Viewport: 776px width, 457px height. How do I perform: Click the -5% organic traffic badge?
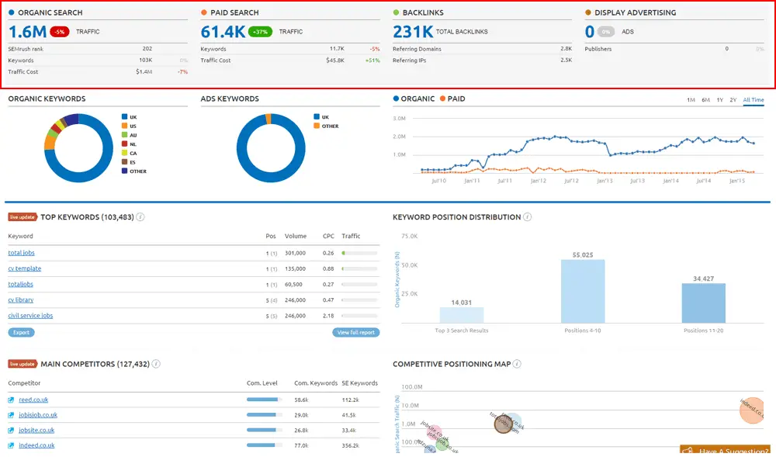tap(60, 32)
